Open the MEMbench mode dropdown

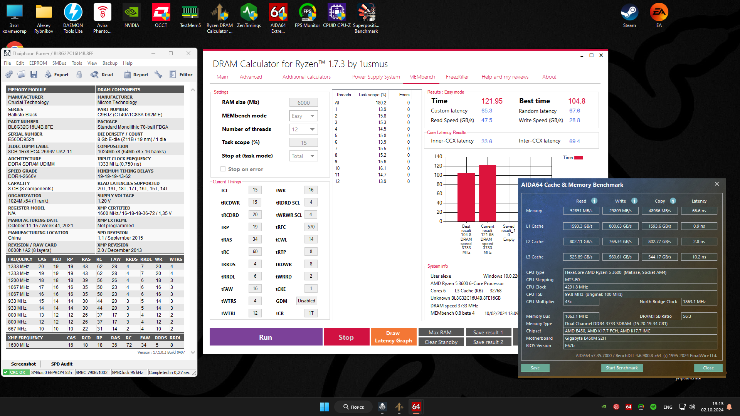pos(303,116)
